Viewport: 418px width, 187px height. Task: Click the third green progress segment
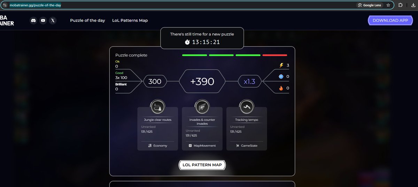tap(248, 55)
